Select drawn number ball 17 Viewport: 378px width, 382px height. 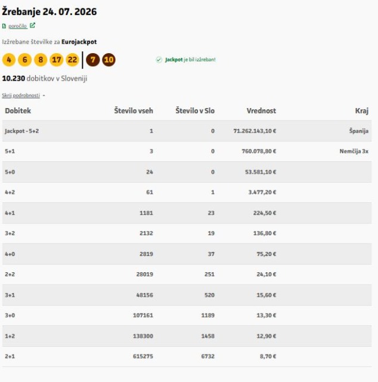coord(57,60)
